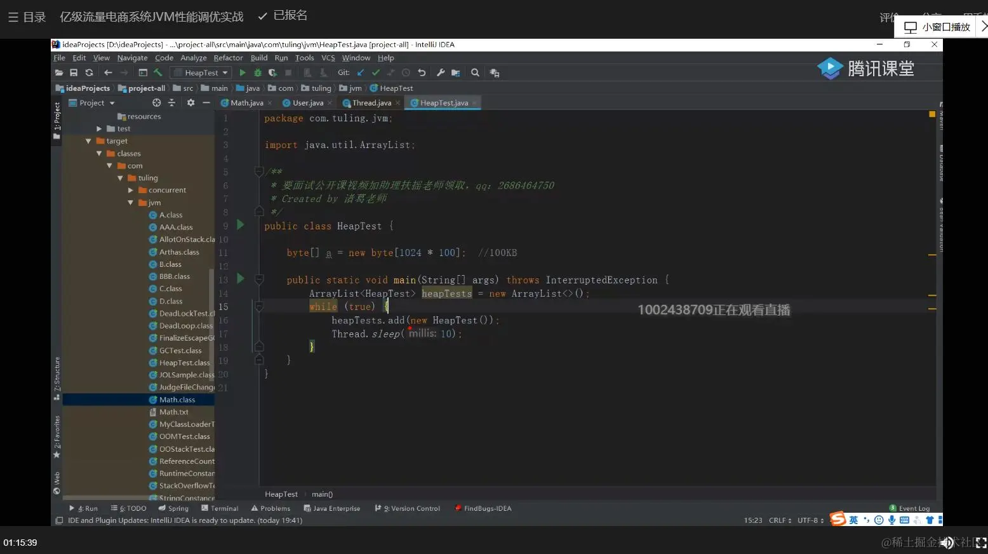Click the Git Rollback undo icon

click(x=422, y=73)
